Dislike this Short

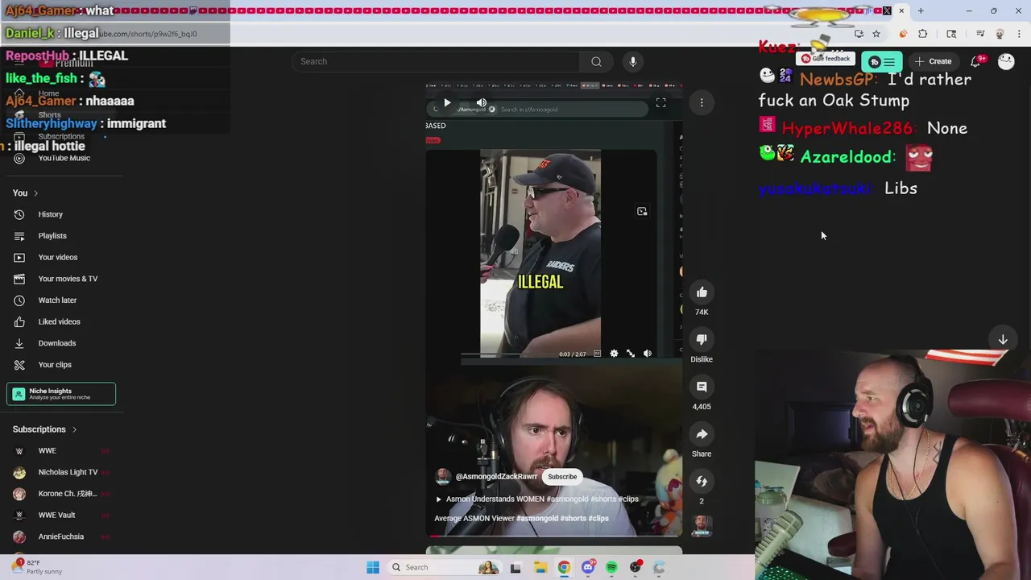click(702, 340)
